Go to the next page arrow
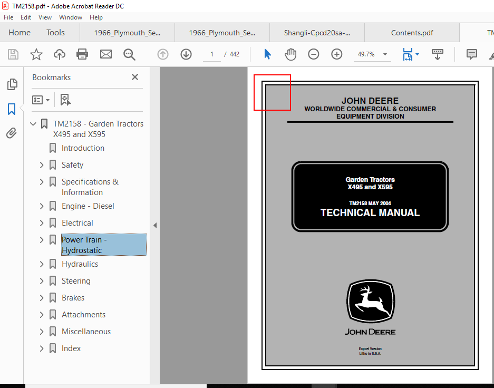The image size is (494, 388). click(x=186, y=54)
